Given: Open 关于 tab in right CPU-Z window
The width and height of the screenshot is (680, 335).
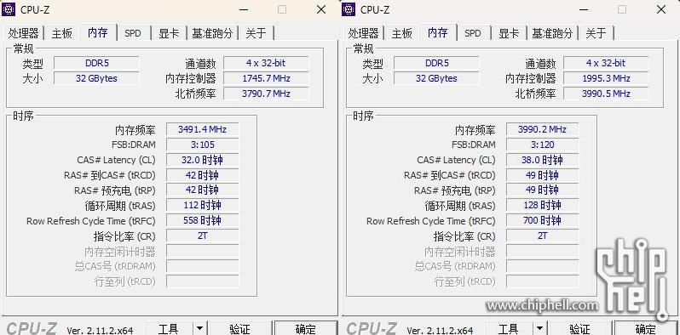Looking at the screenshot, I should [x=596, y=33].
